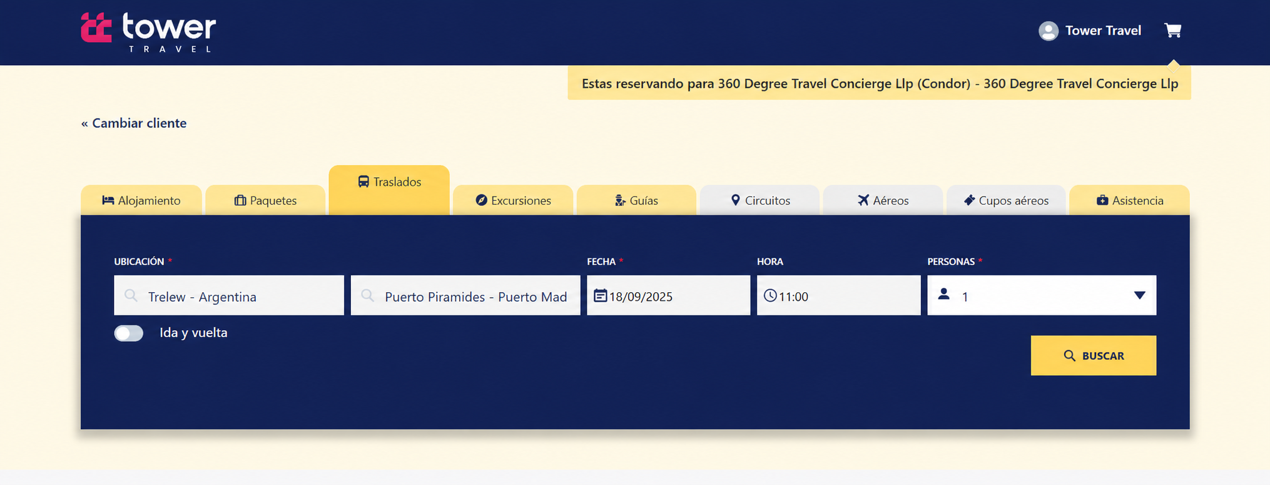The image size is (1270, 485).
Task: Click the search icon in Trelew field
Action: [131, 295]
